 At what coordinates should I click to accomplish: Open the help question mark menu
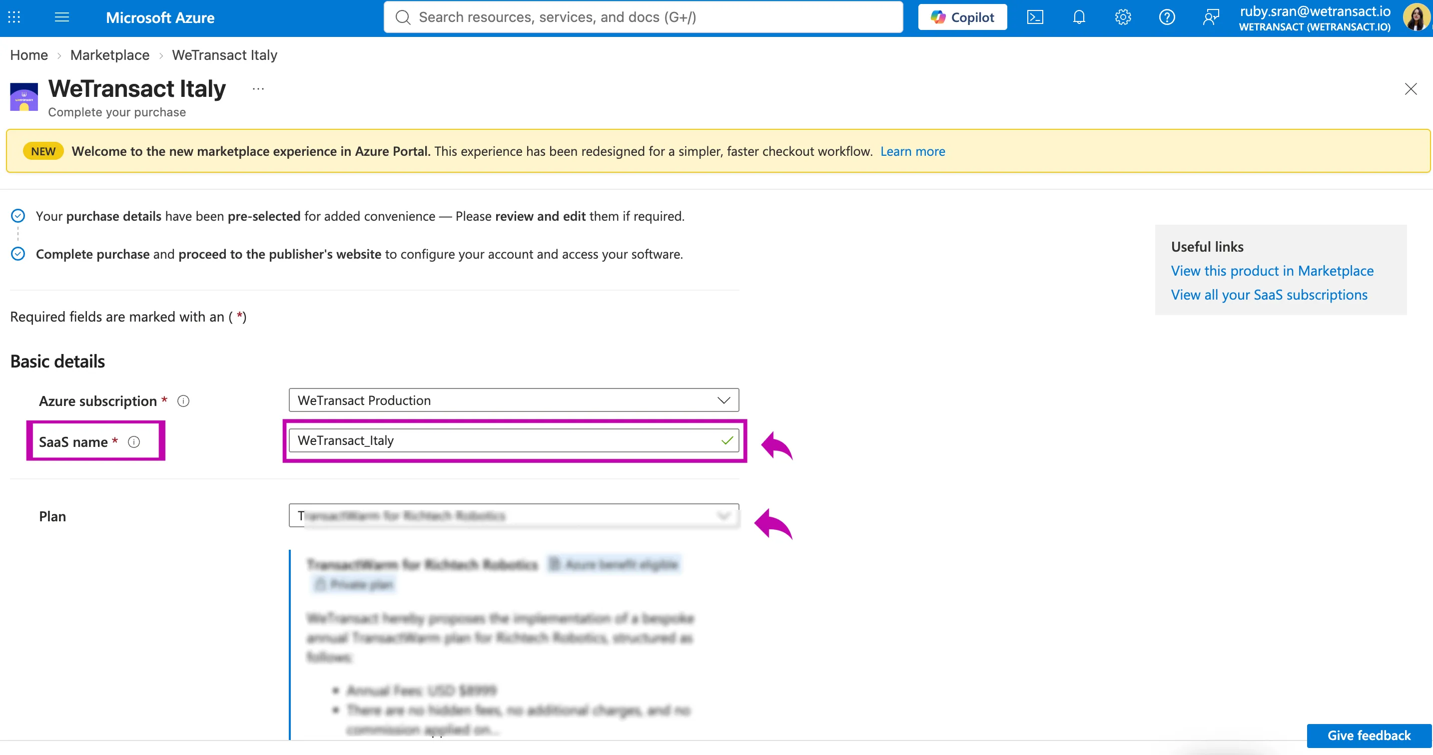1167,17
